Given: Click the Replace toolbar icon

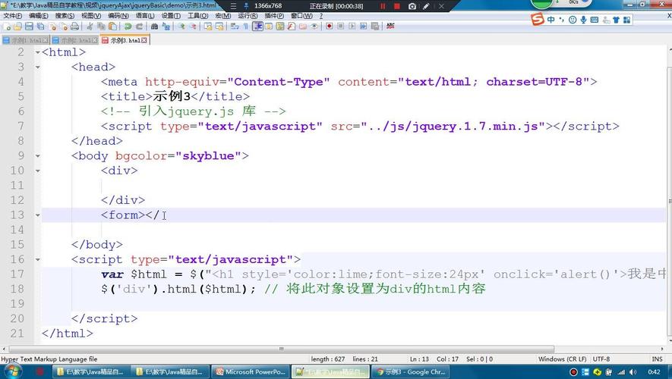Looking at the screenshot, I should coord(166,27).
